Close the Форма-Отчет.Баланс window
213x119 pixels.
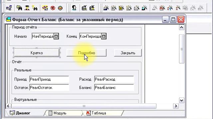click(x=181, y=20)
